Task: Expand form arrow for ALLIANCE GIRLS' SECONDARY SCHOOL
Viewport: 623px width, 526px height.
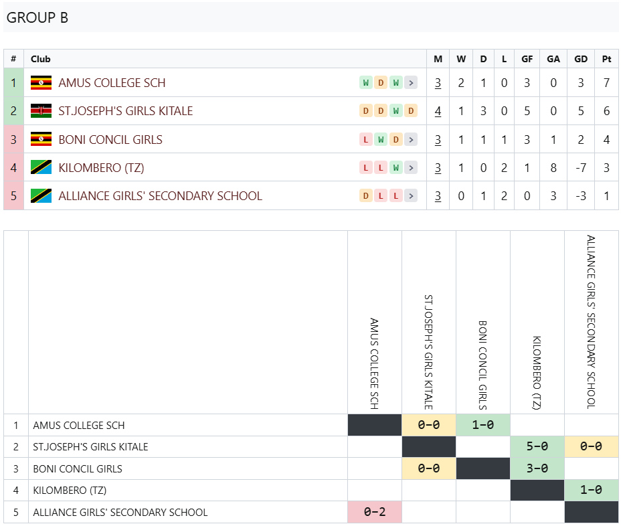Action: point(412,196)
